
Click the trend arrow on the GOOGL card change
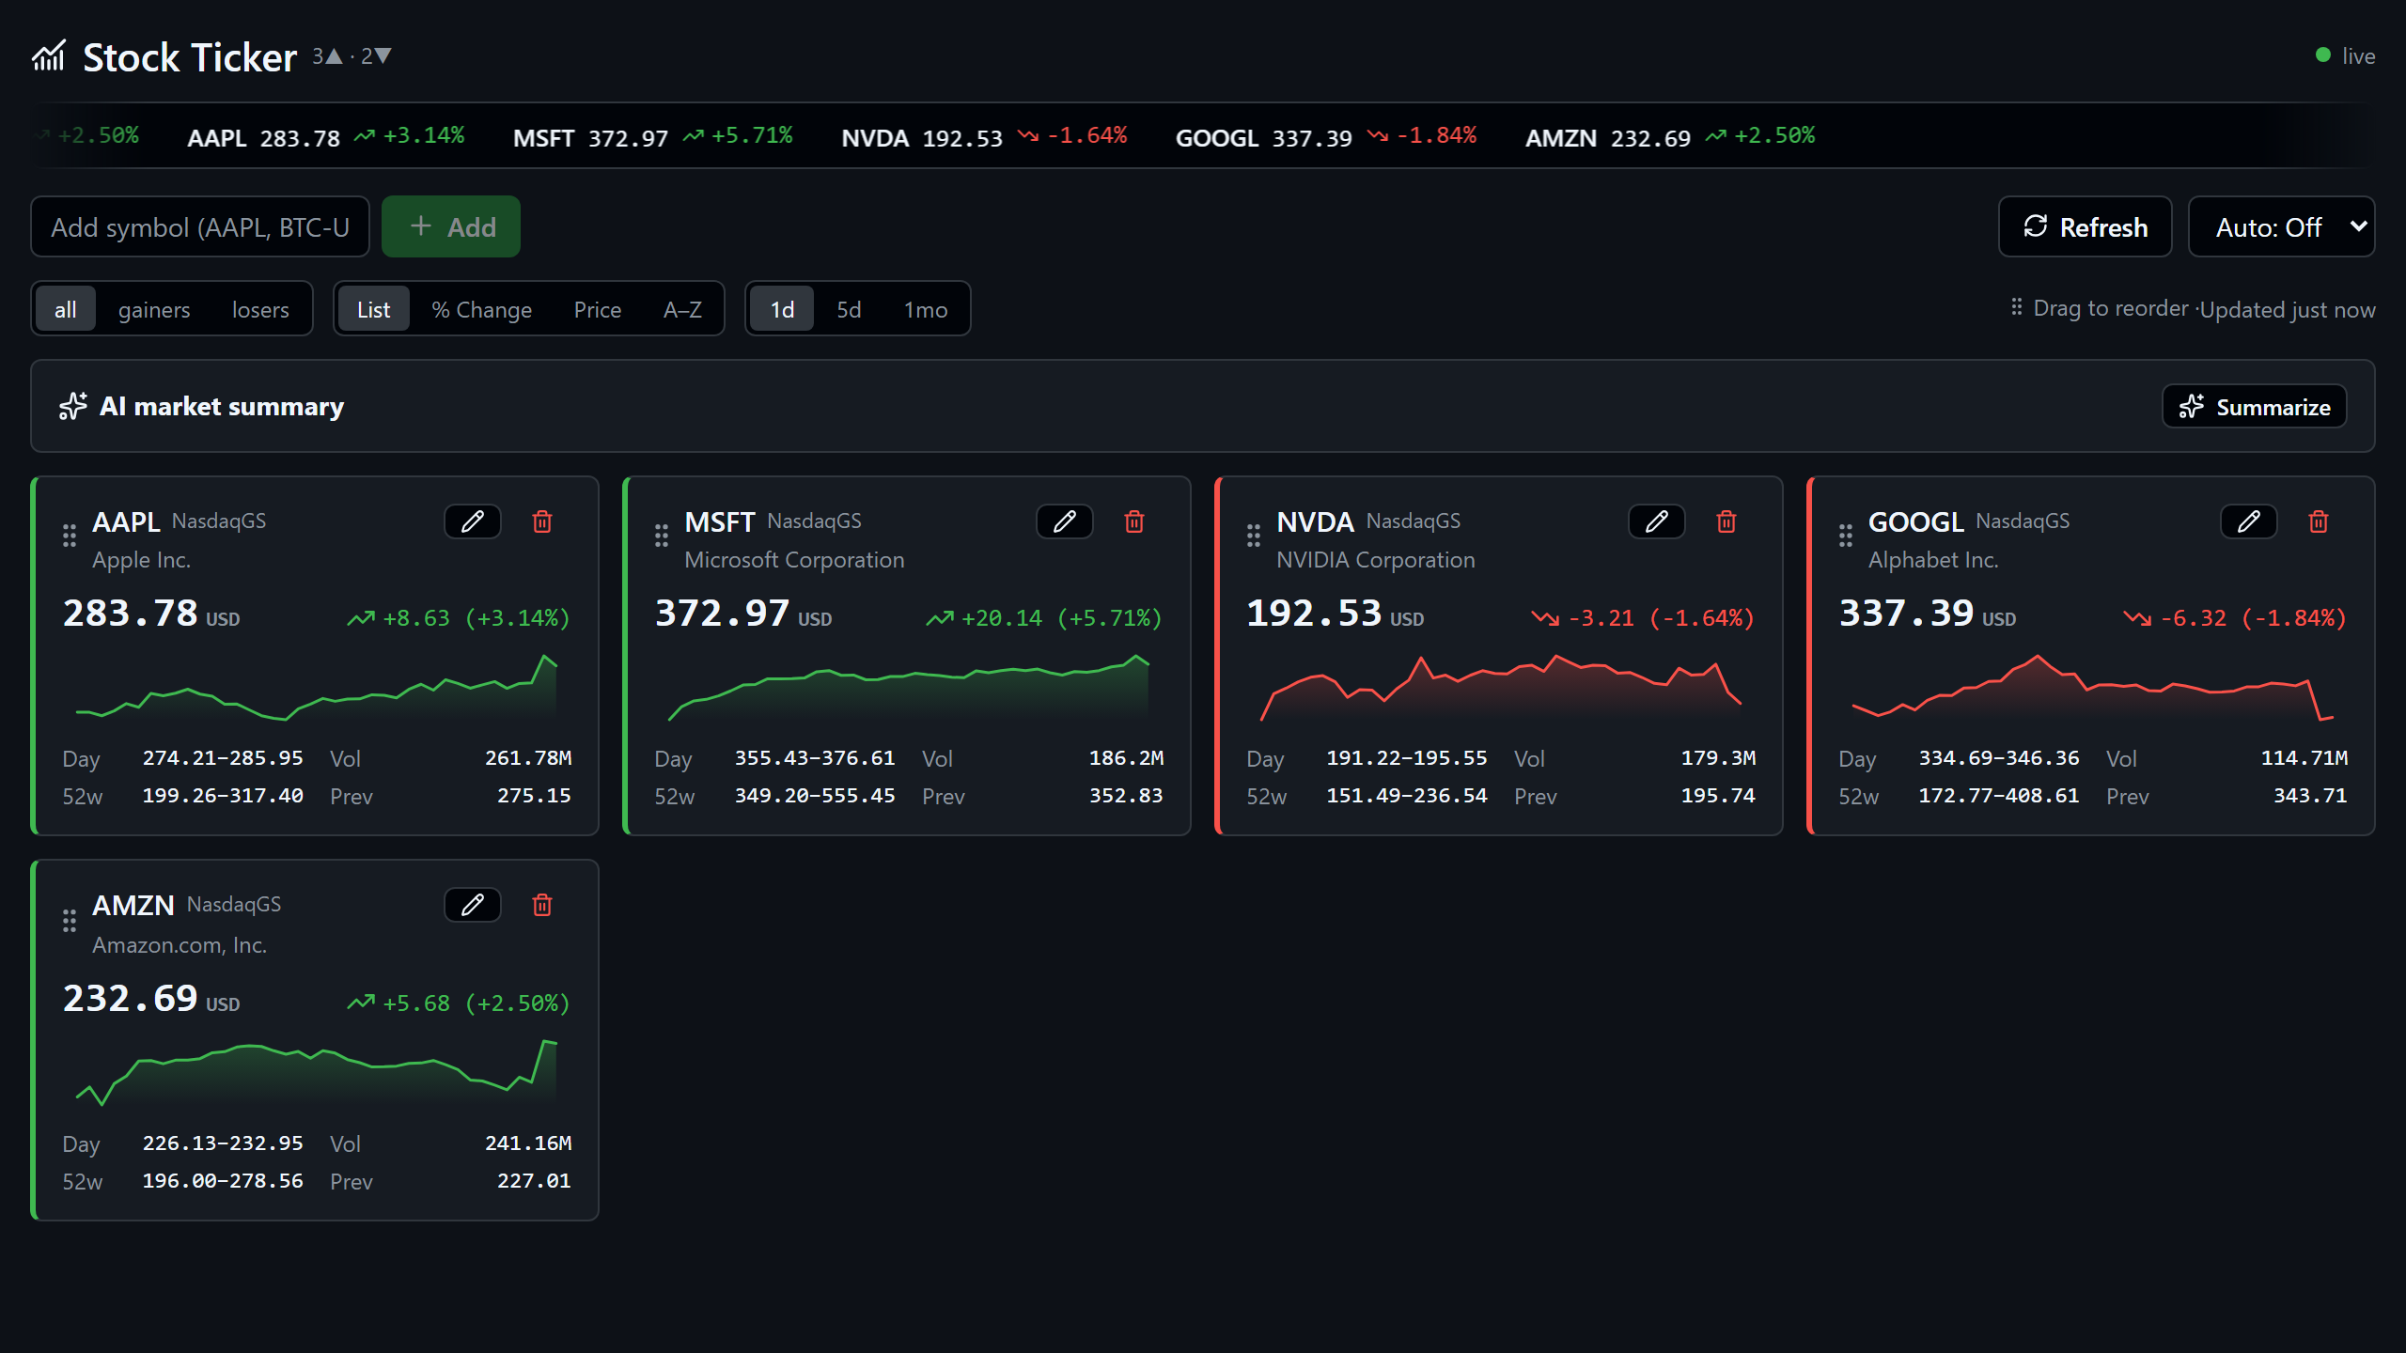2137,618
